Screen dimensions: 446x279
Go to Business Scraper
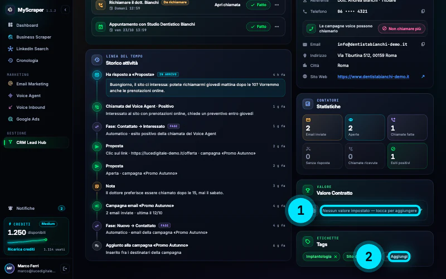33,37
